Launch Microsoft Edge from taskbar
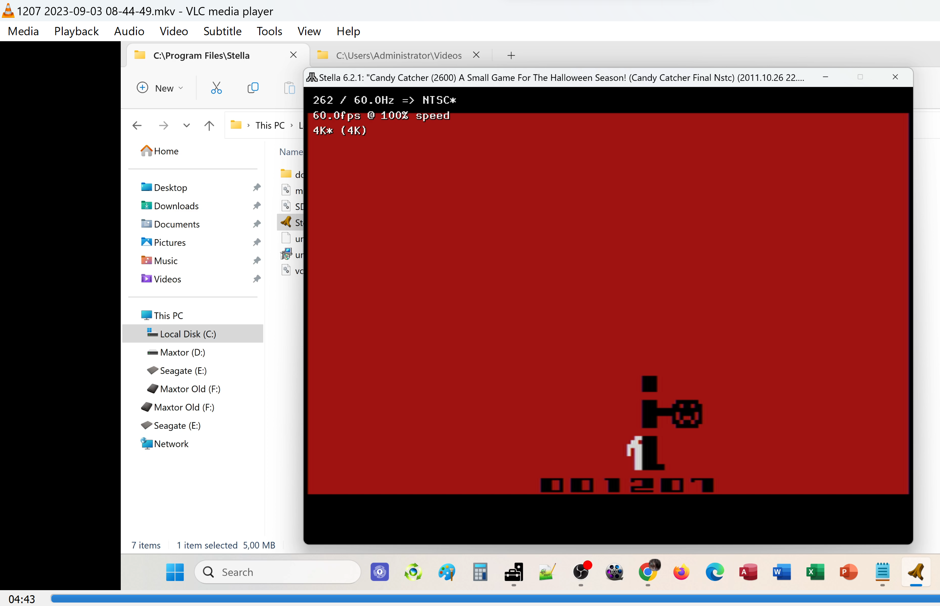Screen dimensions: 940x606 (715, 572)
